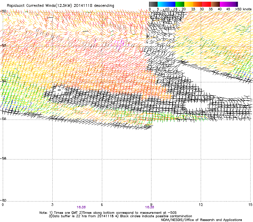This screenshot has height=222, width=253.
Task: Click the '35' label under the color scale
Action: pyautogui.click(x=211, y=9)
